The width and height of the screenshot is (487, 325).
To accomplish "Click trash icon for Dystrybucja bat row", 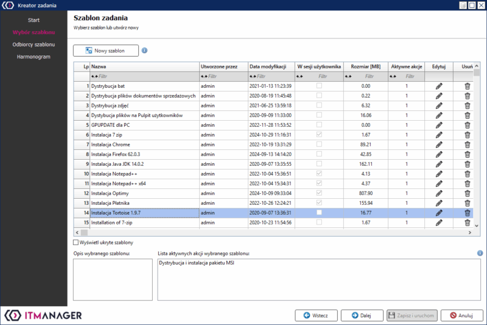I will point(468,87).
